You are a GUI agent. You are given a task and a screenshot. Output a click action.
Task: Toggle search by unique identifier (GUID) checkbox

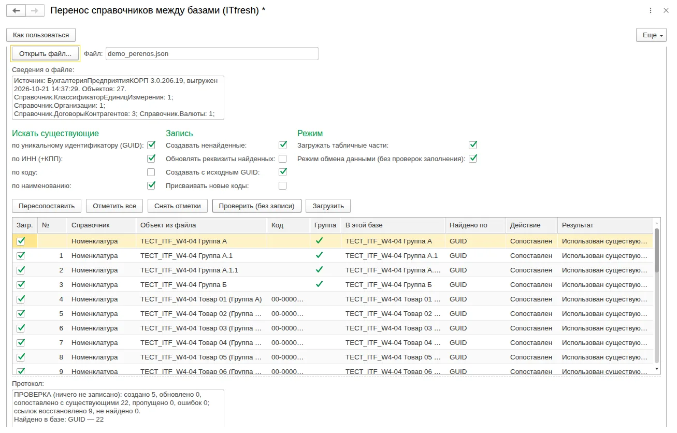[151, 145]
